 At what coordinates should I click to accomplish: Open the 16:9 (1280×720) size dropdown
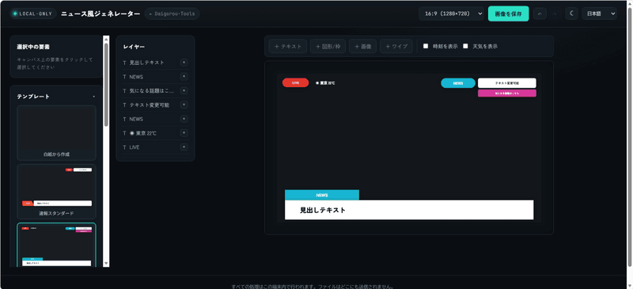point(451,13)
